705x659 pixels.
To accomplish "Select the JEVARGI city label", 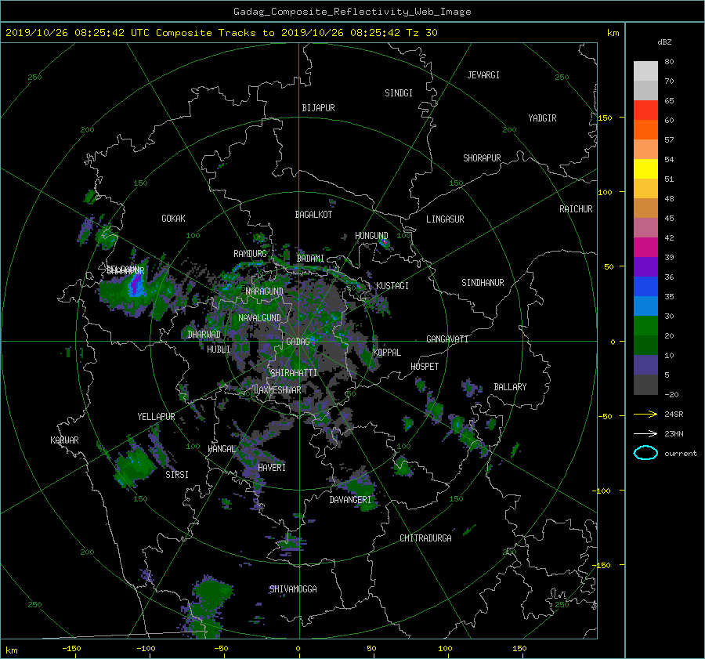I will coord(483,75).
